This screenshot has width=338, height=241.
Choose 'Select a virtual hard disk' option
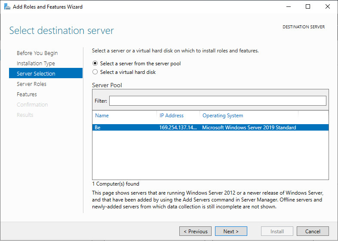[x=95, y=72]
